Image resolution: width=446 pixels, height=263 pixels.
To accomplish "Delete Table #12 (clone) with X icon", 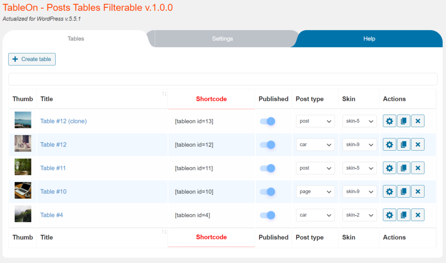I will coord(418,121).
